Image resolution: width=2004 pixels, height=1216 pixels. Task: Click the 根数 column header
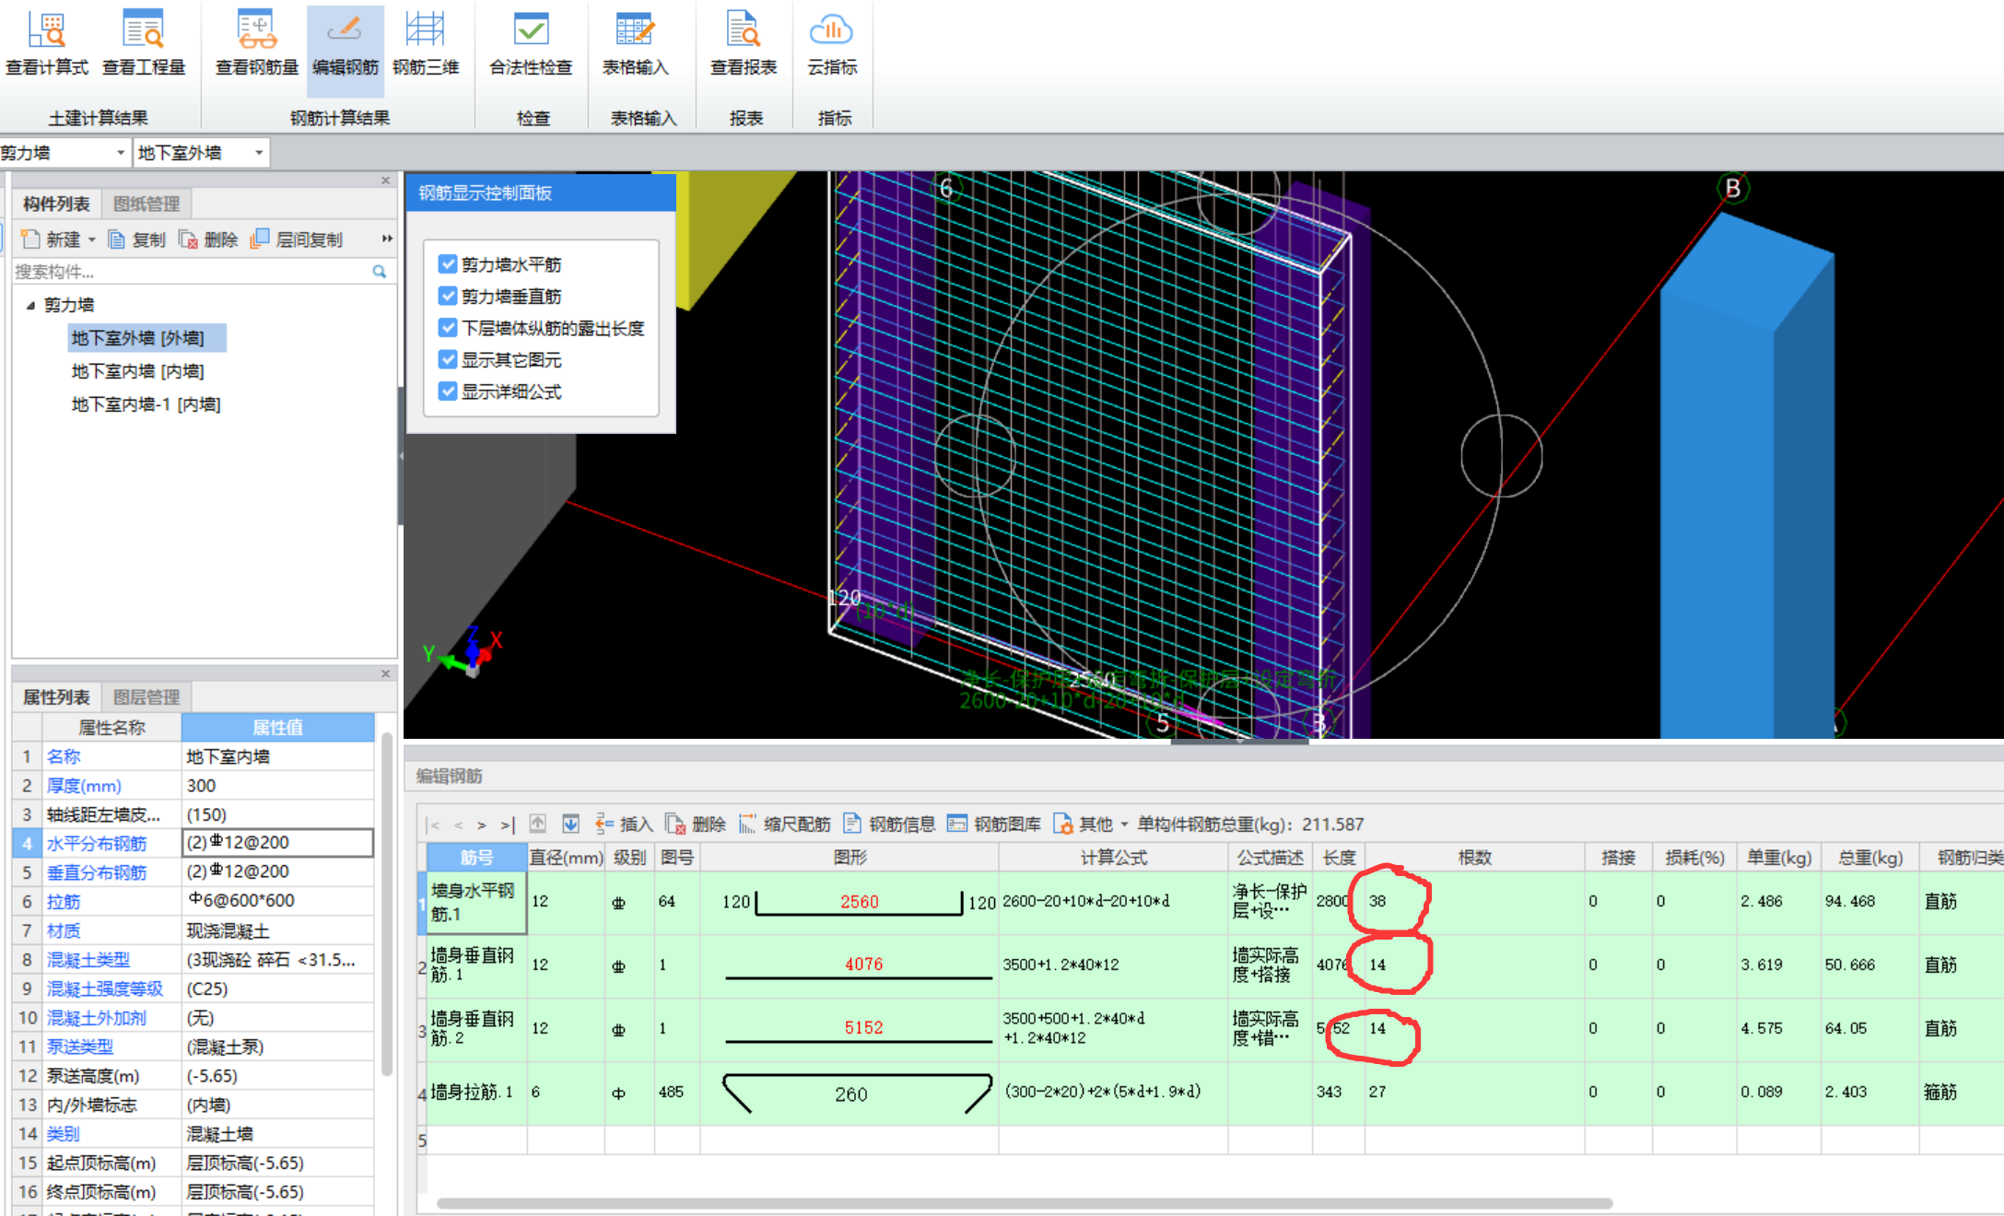coord(1474,857)
